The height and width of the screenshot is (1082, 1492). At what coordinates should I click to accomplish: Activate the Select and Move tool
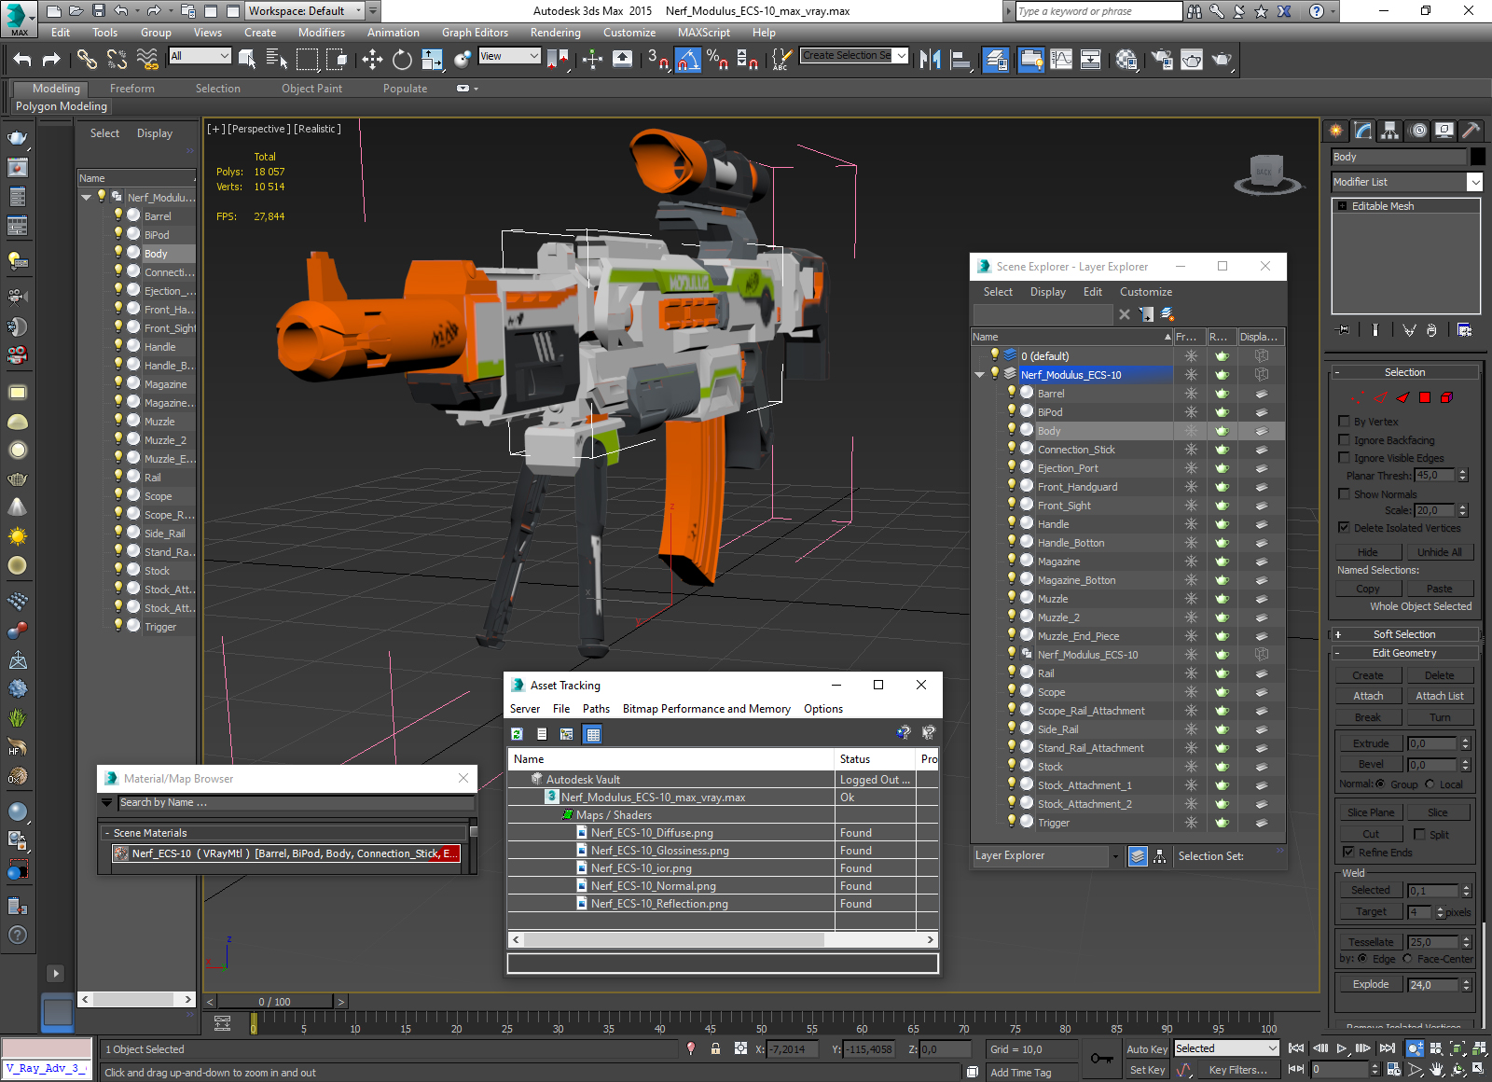pos(372,60)
